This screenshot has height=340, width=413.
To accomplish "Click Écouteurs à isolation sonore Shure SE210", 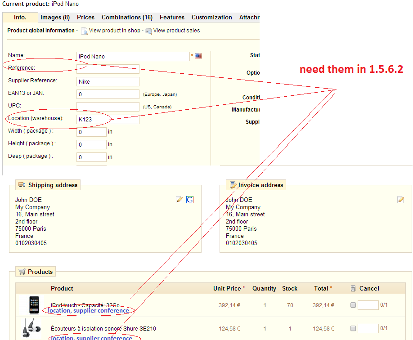I will click(103, 329).
